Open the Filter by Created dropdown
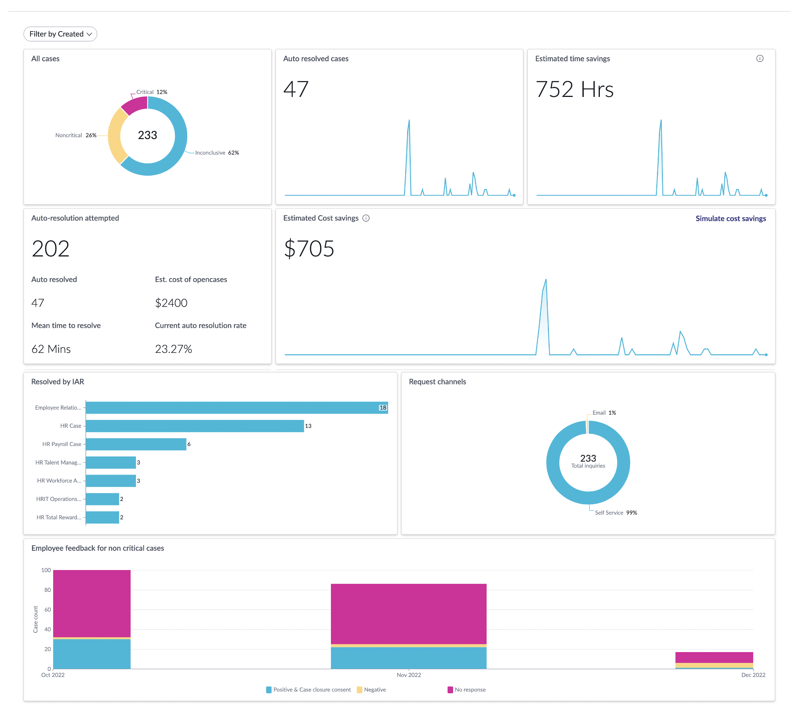The width and height of the screenshot is (800, 713). tap(60, 34)
